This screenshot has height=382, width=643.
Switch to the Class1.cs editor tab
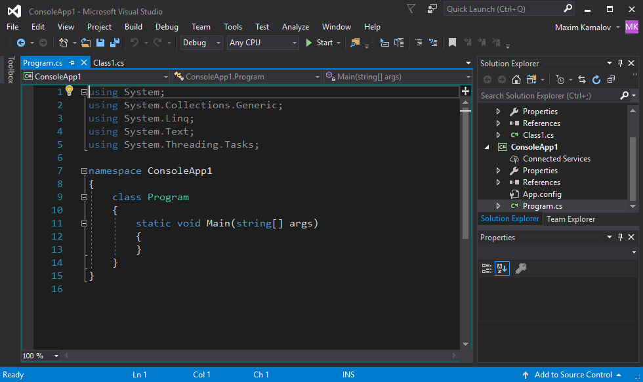[109, 63]
